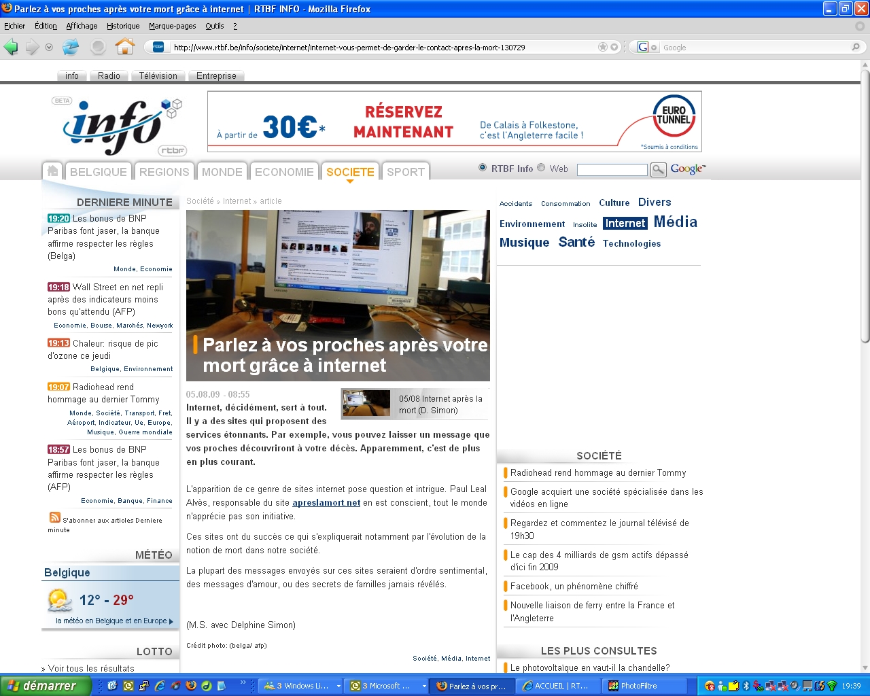Click the search magnifier in Firefox search box

(x=856, y=47)
